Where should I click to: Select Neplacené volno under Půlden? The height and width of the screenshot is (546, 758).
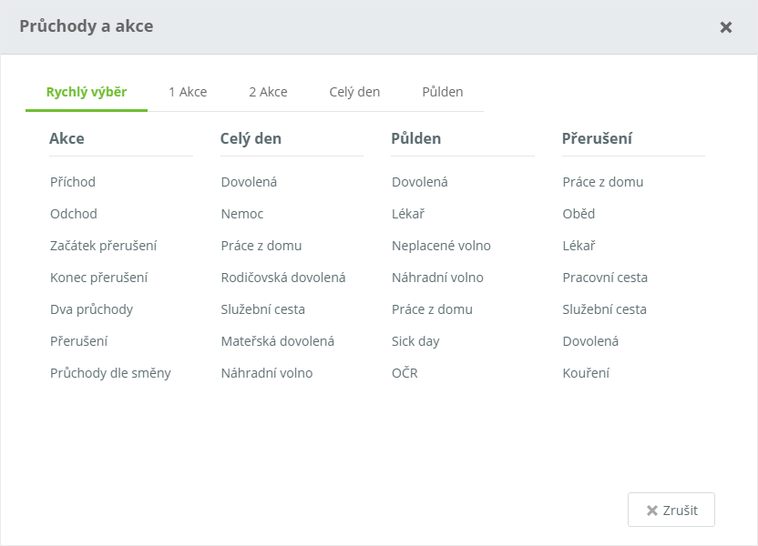click(x=441, y=246)
